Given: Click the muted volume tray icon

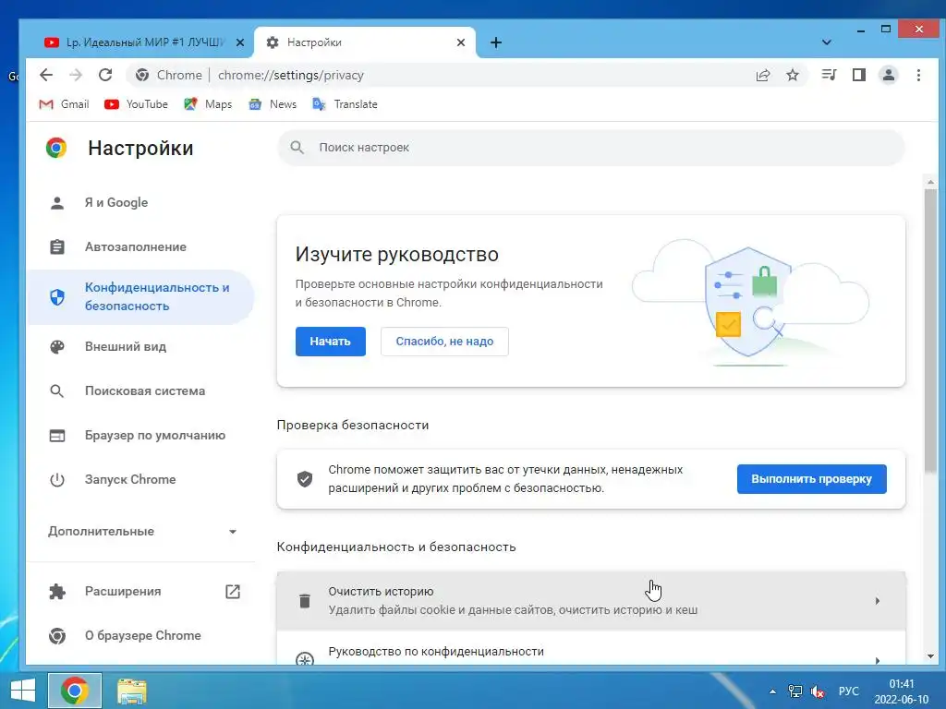Looking at the screenshot, I should pyautogui.click(x=818, y=691).
